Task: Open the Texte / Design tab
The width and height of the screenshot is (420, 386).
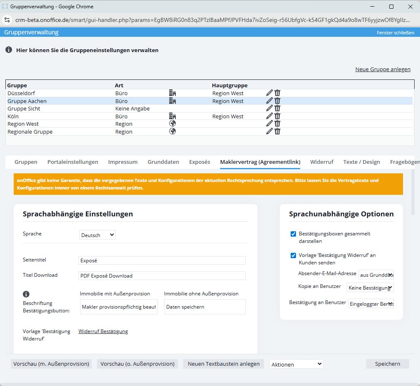Action: (362, 162)
